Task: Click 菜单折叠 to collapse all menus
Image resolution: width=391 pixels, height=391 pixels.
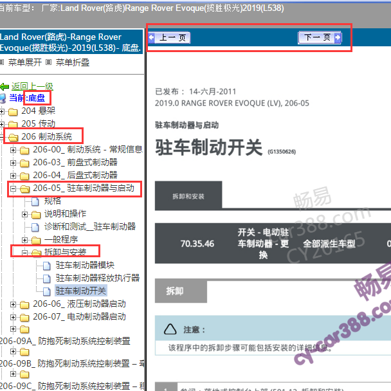Action: click(73, 62)
